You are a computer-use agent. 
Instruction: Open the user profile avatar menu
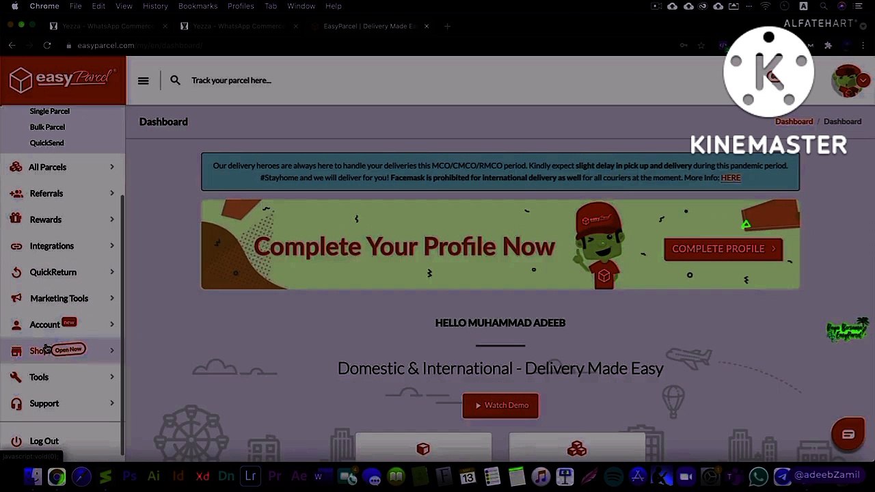pyautogui.click(x=850, y=81)
